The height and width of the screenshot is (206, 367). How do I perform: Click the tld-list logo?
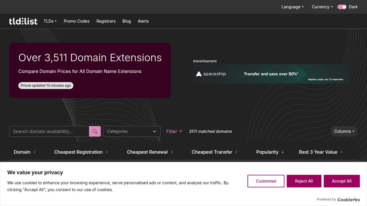(x=23, y=21)
